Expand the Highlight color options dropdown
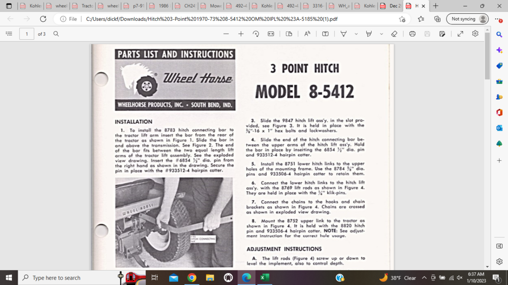The image size is (508, 285). point(381,34)
